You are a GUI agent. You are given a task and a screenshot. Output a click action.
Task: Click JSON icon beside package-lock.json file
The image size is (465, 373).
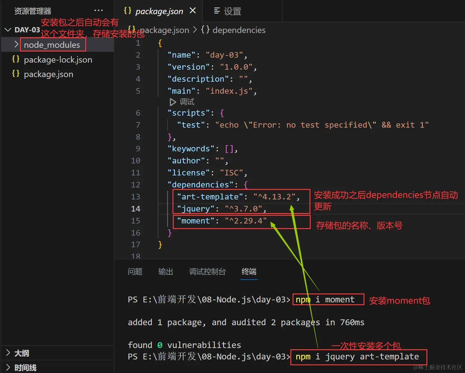click(x=16, y=59)
